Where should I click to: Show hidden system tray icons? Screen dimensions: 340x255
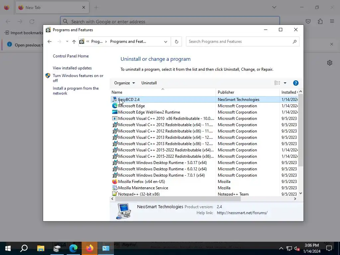(281, 248)
